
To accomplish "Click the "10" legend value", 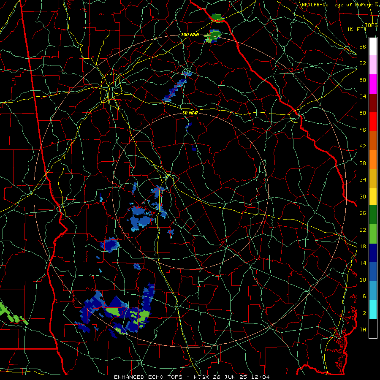I will pyautogui.click(x=363, y=280).
